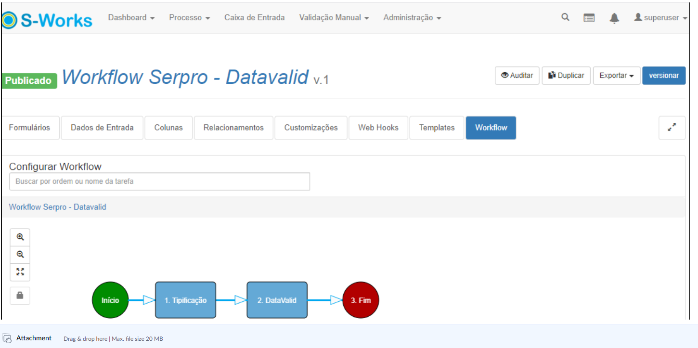Select the 2. DataValid task node
Image resolution: width=698 pixels, height=348 pixels.
tap(277, 300)
